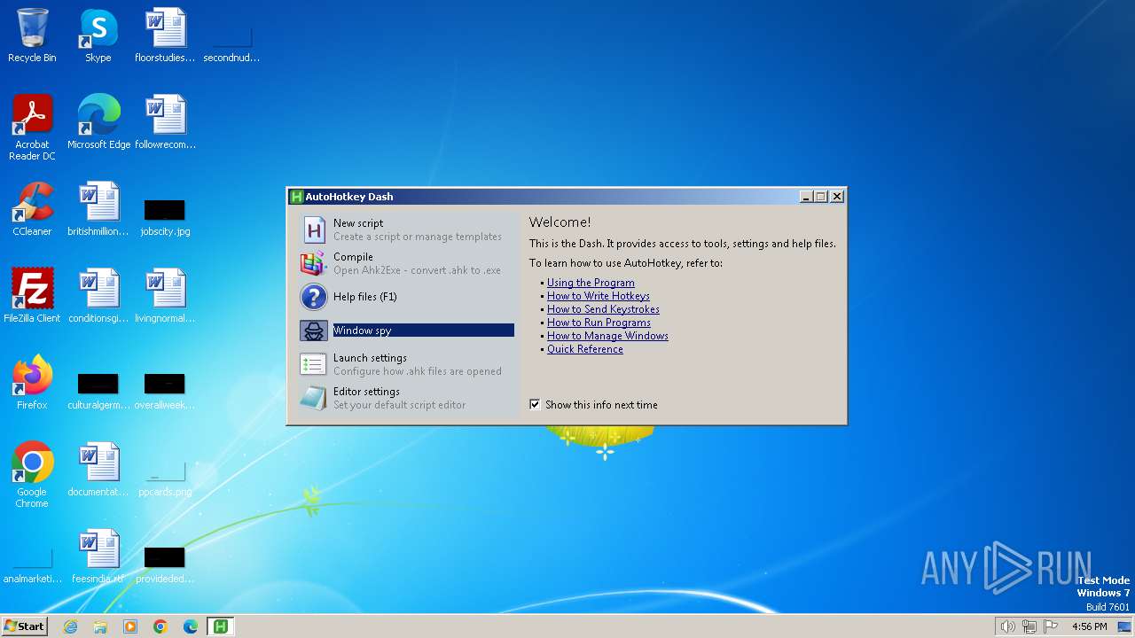Open the Using the Program link
Image resolution: width=1135 pixels, height=638 pixels.
click(591, 283)
